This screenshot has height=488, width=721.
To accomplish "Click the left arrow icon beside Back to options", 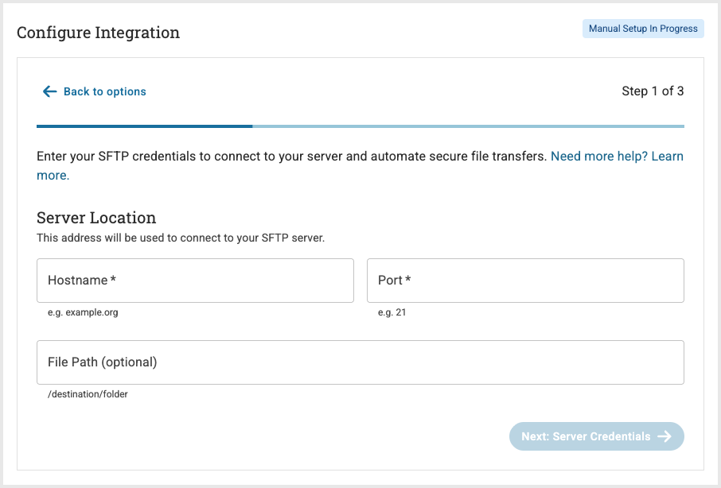I will pos(49,91).
